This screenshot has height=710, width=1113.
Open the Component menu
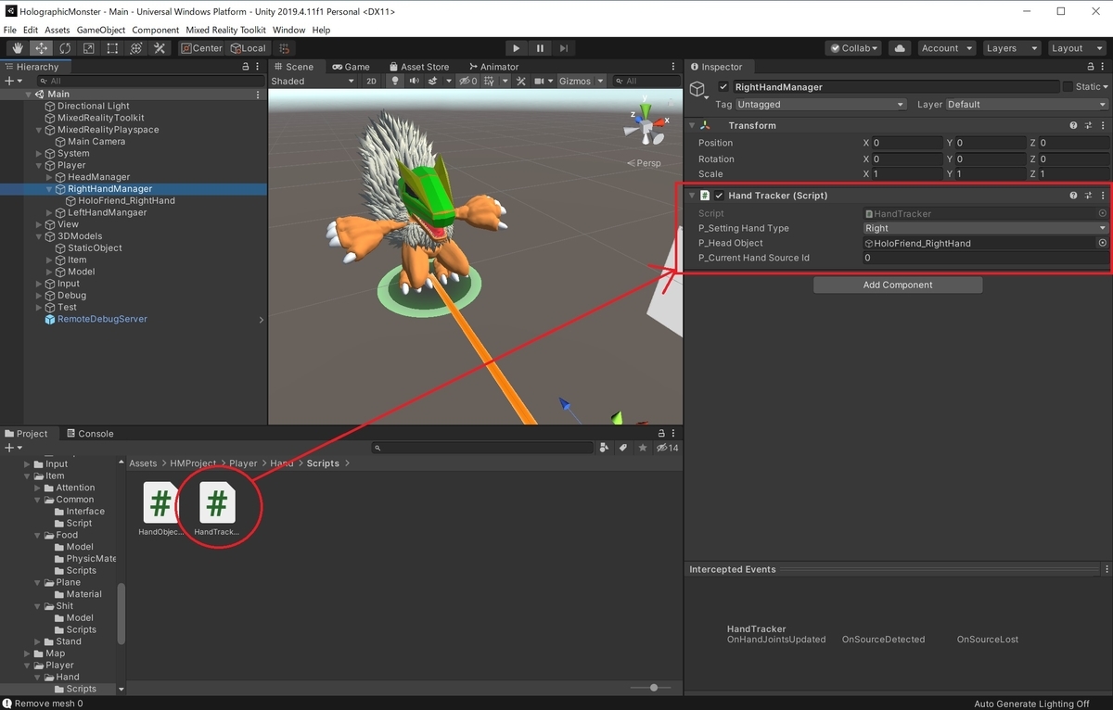[x=155, y=30]
